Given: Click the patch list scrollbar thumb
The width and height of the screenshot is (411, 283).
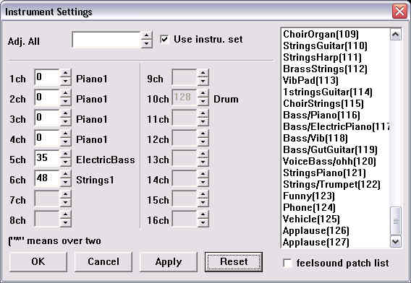Looking at the screenshot, I should click(395, 220).
